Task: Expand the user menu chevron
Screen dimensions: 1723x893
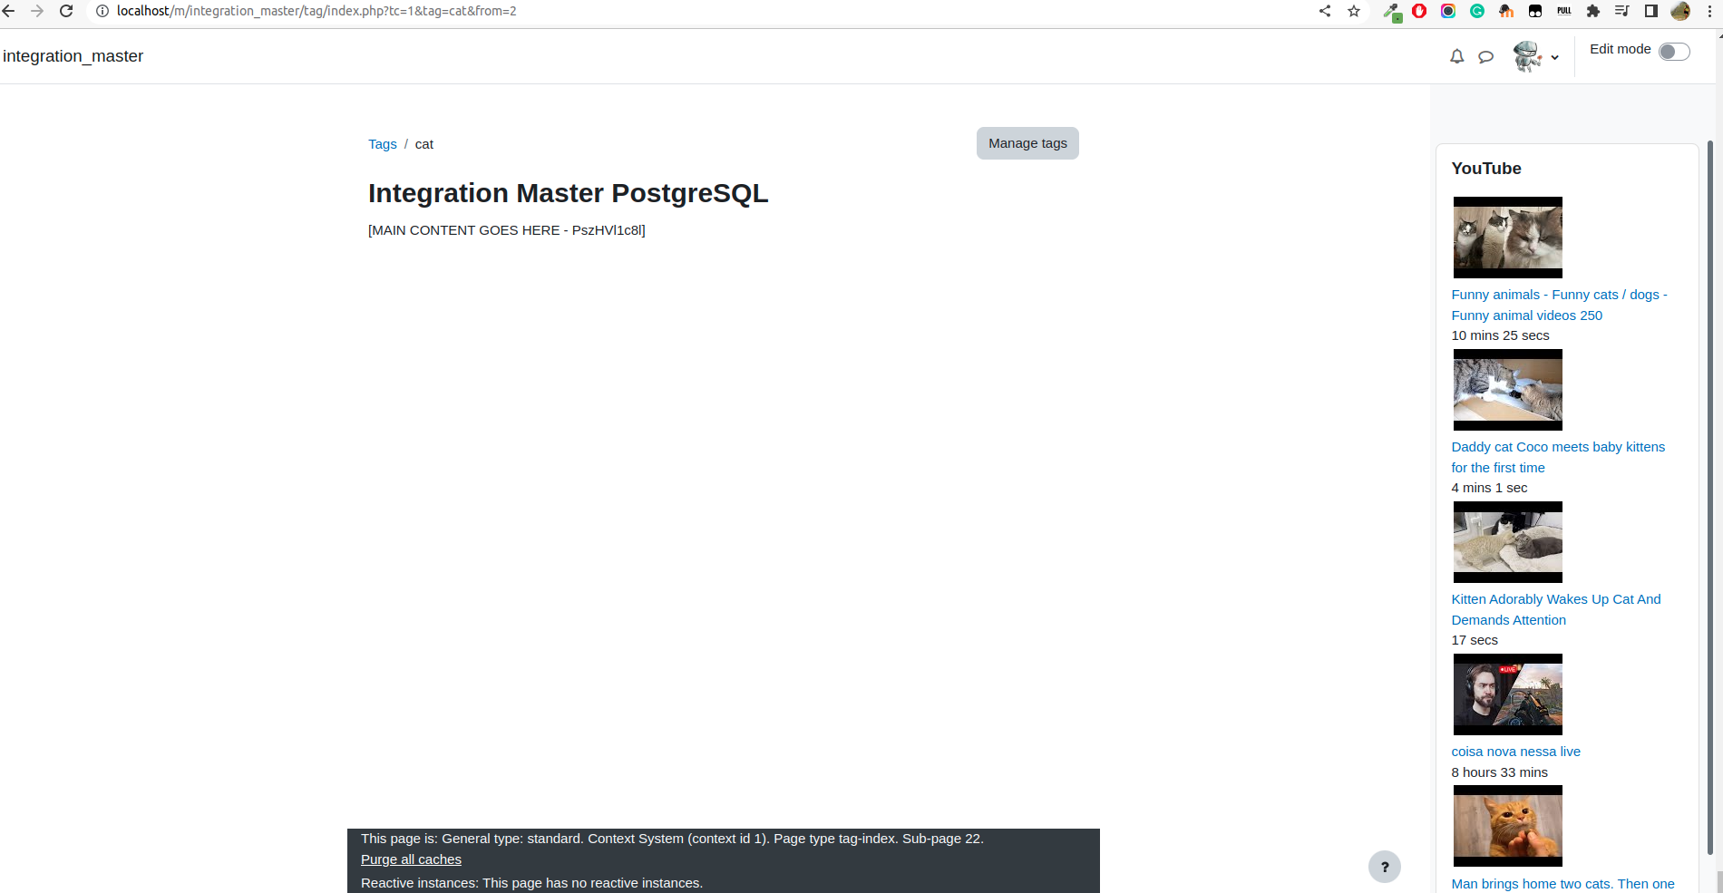Action: (x=1554, y=57)
